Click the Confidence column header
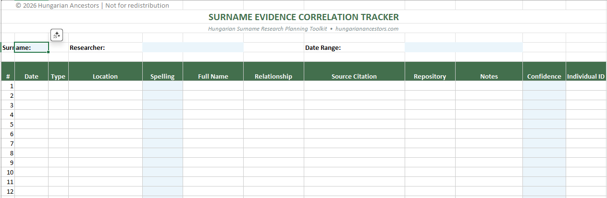The height and width of the screenshot is (198, 607). coord(544,76)
